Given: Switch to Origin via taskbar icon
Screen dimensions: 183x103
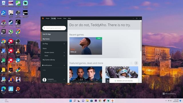Looking at the screenshot, I should coord(112,101).
